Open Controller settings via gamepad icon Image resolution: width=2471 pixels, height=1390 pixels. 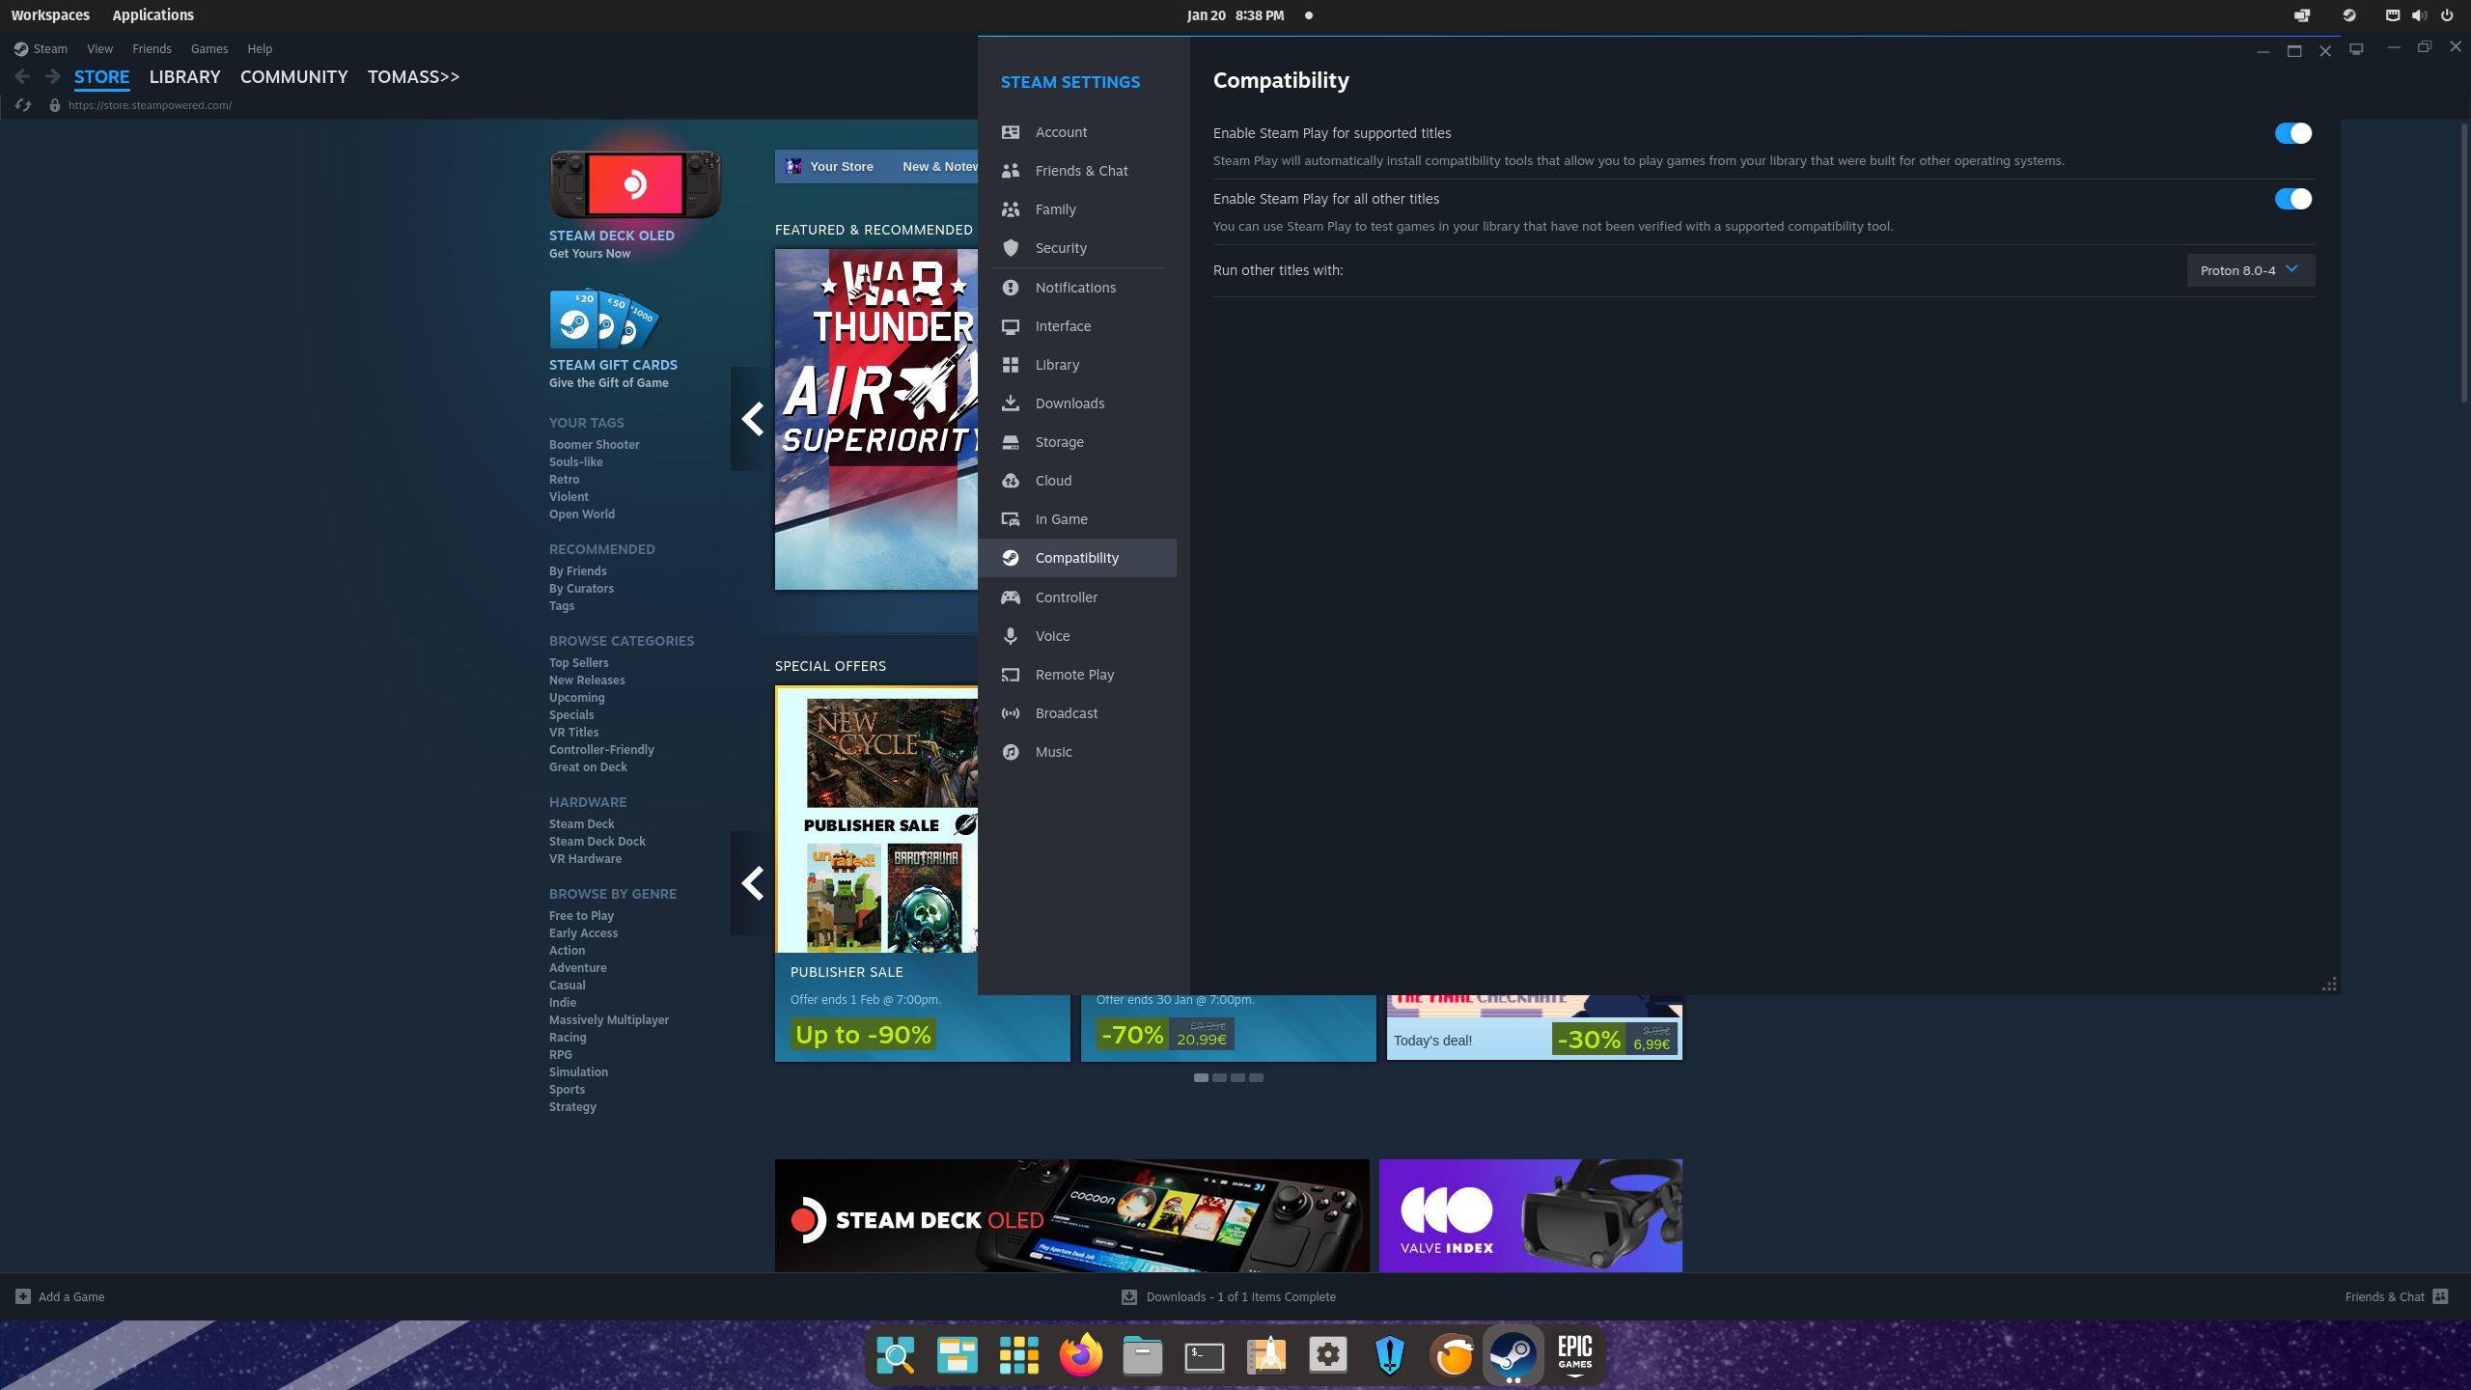1010,598
